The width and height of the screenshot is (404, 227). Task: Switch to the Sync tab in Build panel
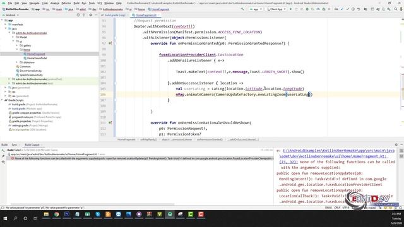(14, 145)
